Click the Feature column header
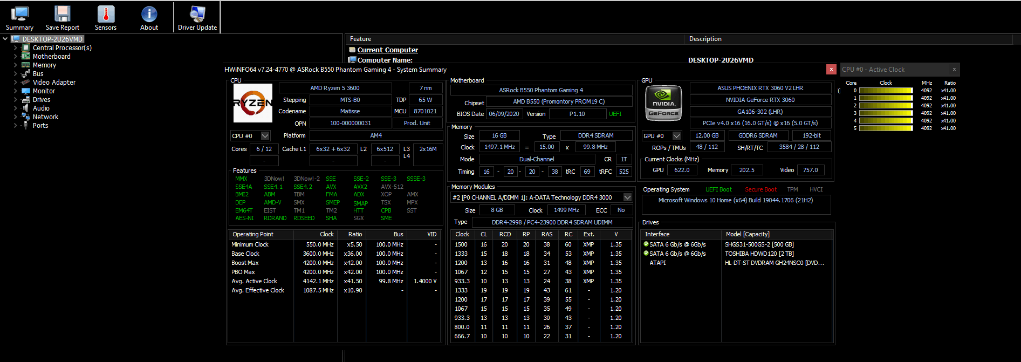The width and height of the screenshot is (1021, 362). point(515,39)
